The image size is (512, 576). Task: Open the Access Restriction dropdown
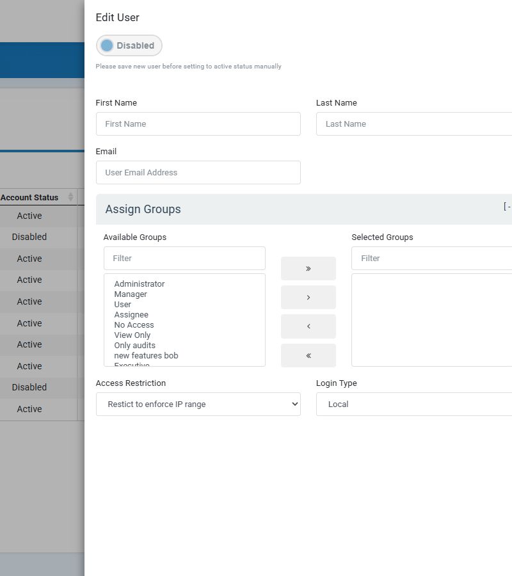click(x=198, y=404)
